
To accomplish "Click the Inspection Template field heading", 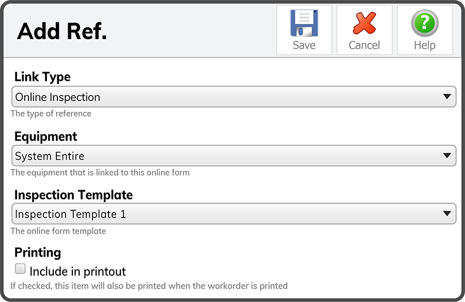I will [73, 195].
